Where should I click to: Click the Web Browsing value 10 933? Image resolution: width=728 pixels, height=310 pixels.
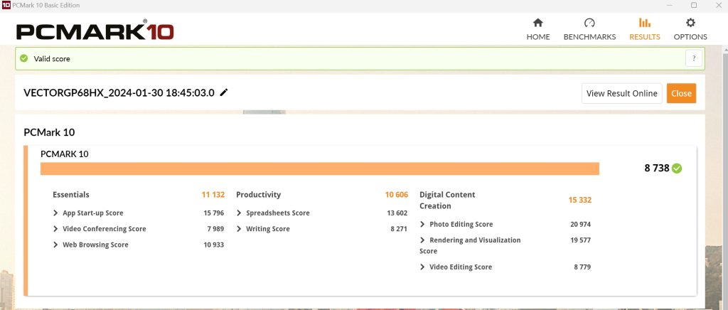point(213,245)
